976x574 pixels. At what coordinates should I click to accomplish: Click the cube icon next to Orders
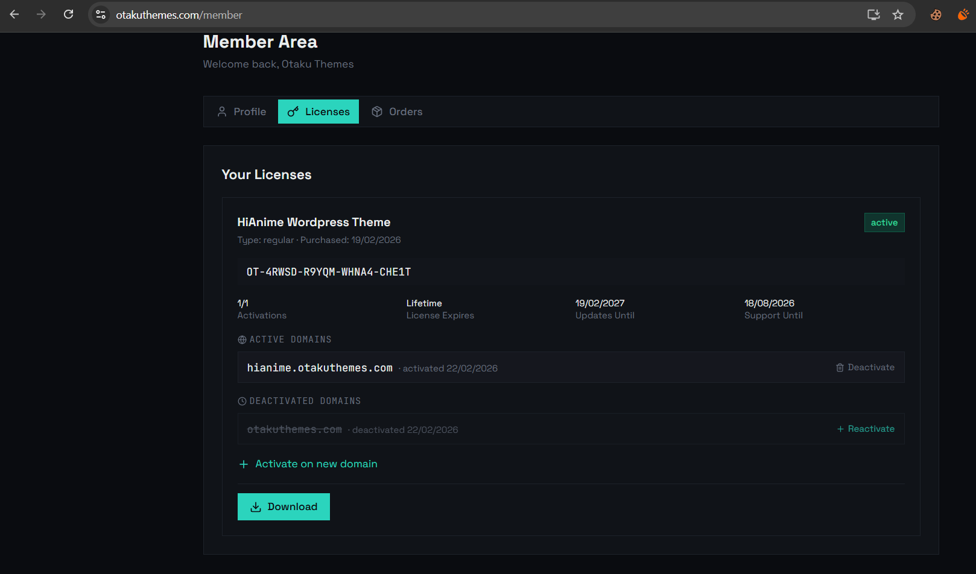point(376,112)
